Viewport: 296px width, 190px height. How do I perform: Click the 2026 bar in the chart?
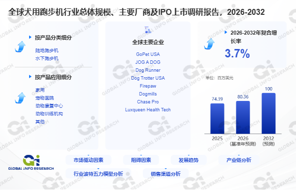(x=243, y=118)
